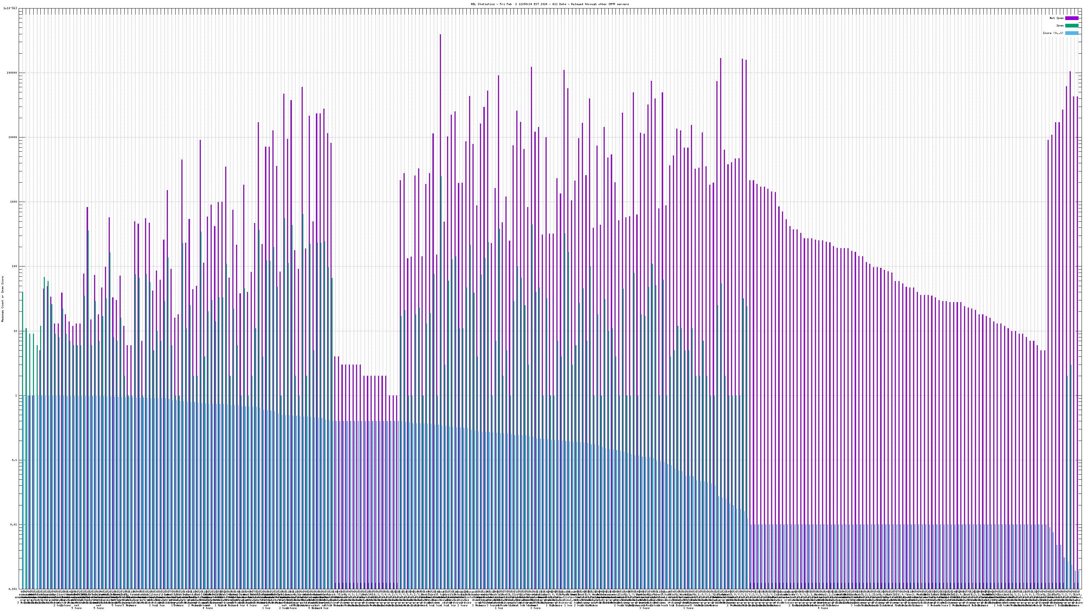Click the 1x10^(6) y-axis label
This screenshot has width=1087, height=611.
10,8
